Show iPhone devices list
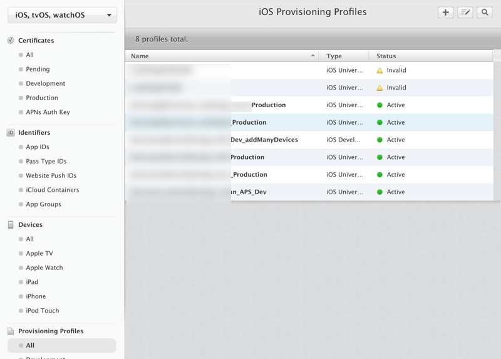501x359 pixels. click(36, 296)
